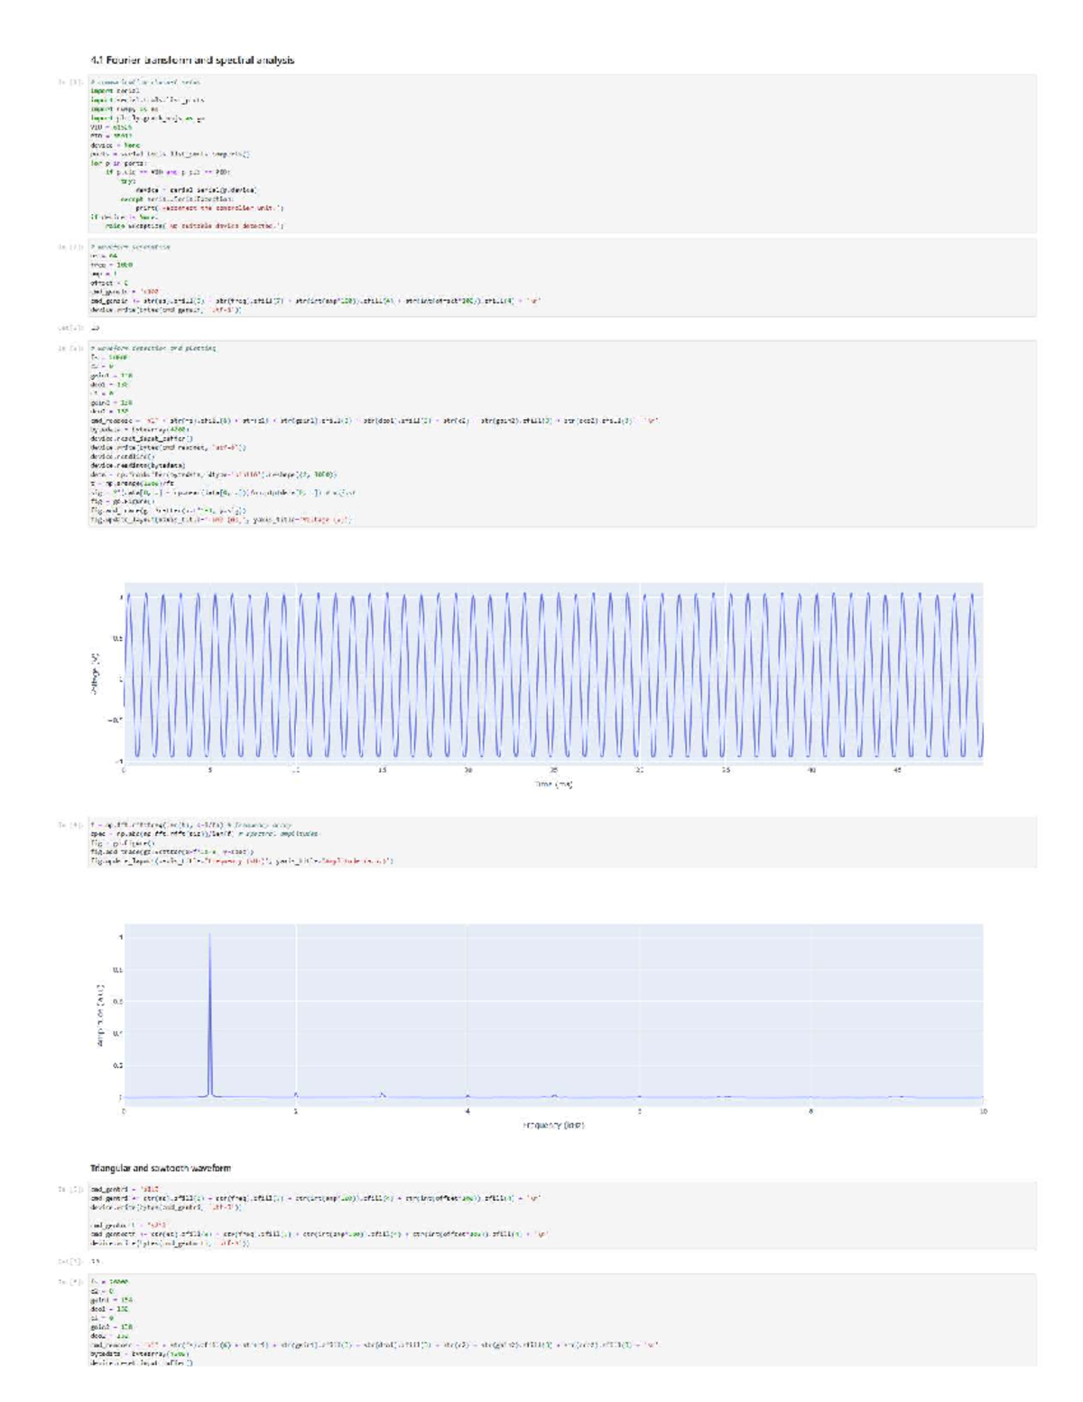The height and width of the screenshot is (1402, 1083).
Task: Click 'Amplitude (a.u.)' y-axis label
Action: 101,1015
